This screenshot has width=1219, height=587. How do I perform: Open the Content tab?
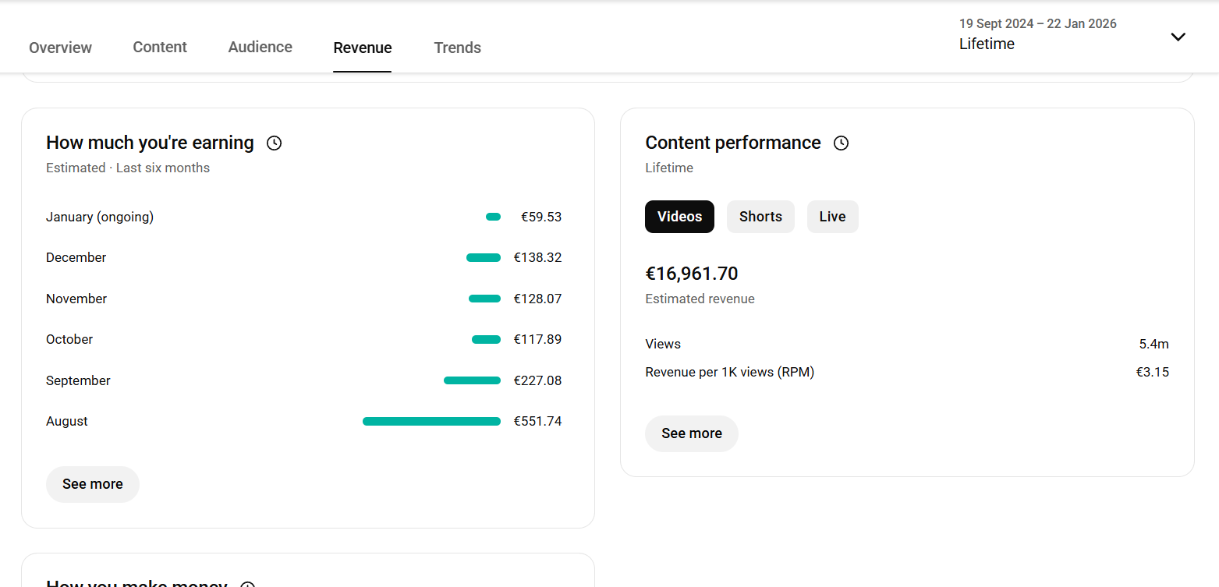[160, 47]
